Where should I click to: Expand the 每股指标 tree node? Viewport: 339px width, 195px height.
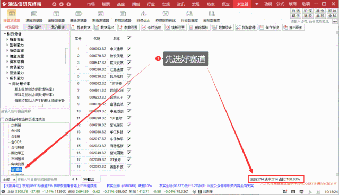tap(7, 39)
